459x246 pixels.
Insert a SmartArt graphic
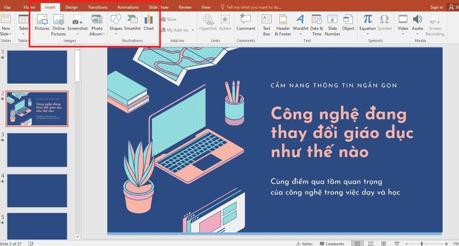pos(133,23)
